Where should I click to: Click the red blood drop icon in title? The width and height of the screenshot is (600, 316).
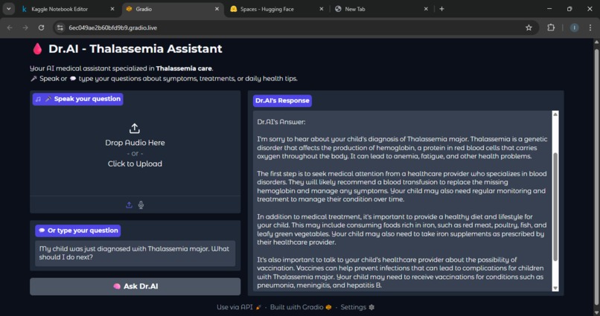pyautogui.click(x=37, y=48)
